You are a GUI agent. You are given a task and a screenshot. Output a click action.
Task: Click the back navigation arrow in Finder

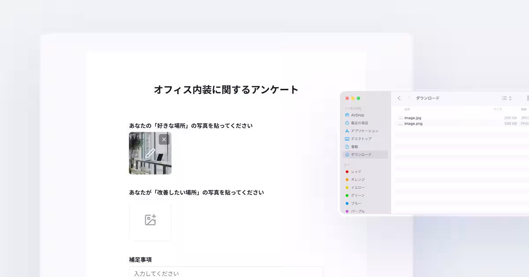point(399,98)
